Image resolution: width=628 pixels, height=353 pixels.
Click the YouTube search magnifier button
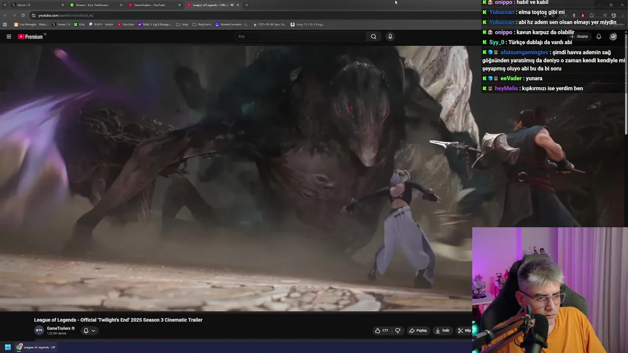point(373,36)
